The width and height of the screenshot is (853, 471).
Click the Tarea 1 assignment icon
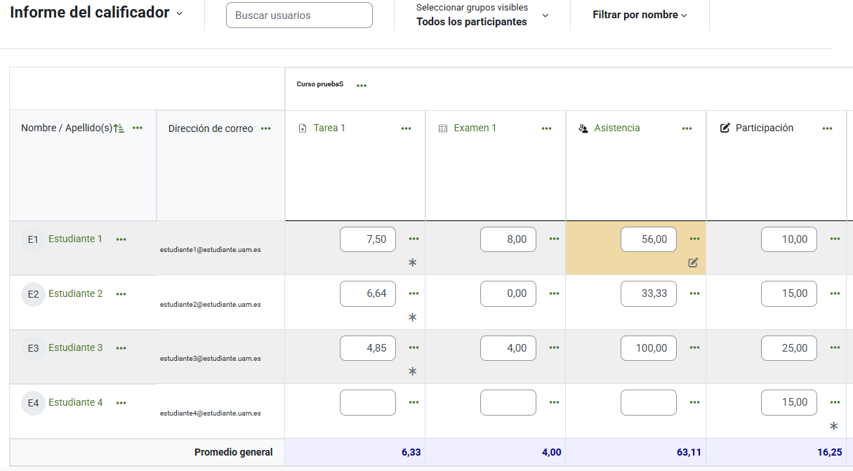pos(303,128)
